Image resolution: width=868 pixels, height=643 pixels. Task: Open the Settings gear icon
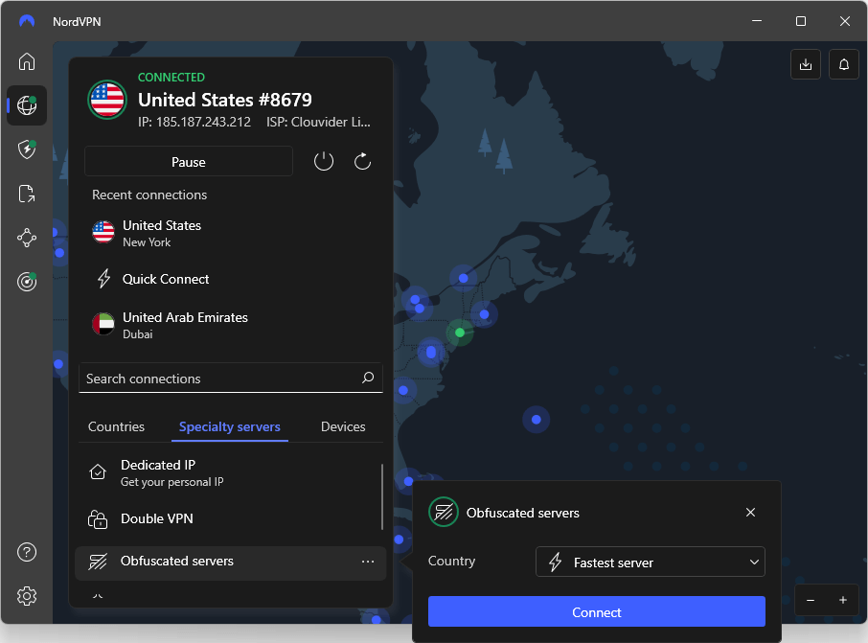(x=27, y=596)
